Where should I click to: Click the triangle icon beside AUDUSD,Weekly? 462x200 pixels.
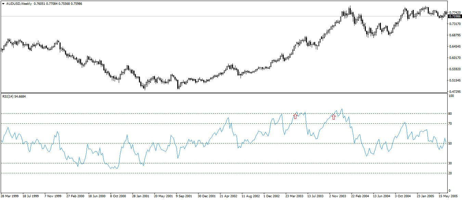(3, 3)
